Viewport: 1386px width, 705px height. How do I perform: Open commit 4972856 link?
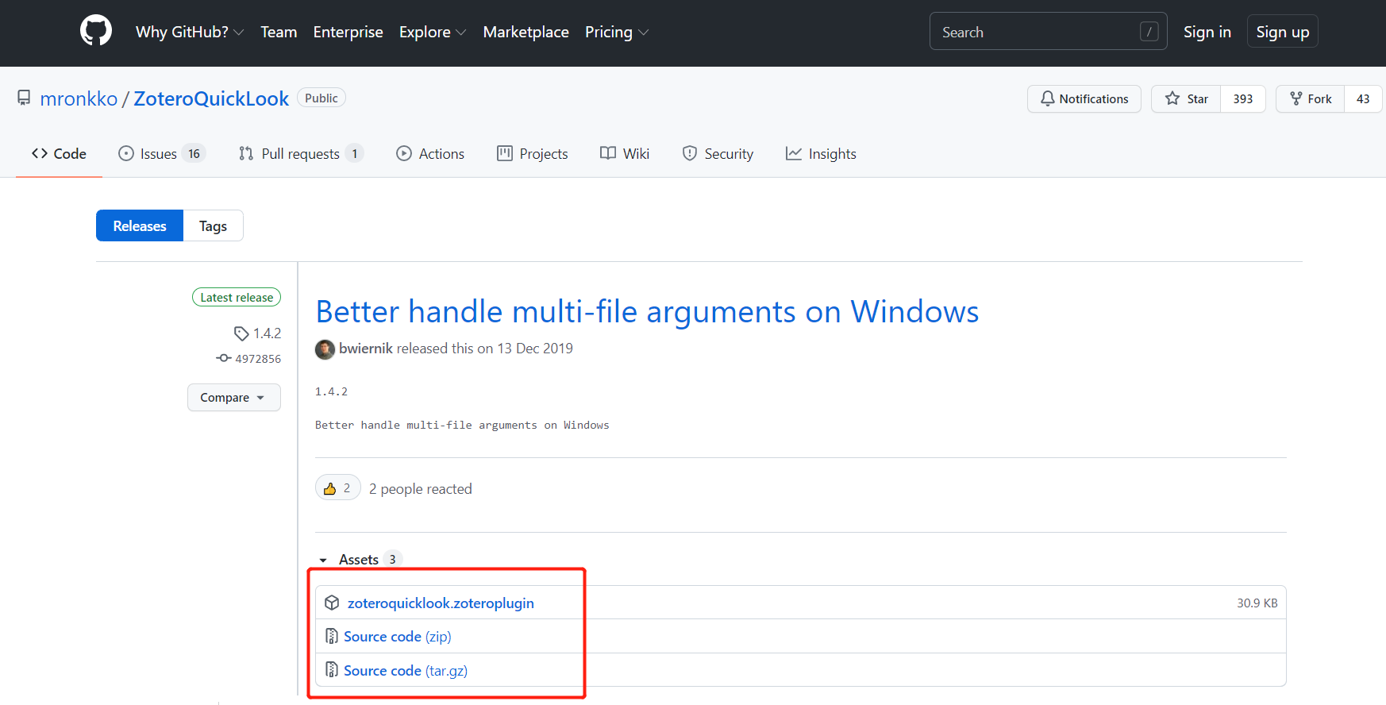coord(258,359)
